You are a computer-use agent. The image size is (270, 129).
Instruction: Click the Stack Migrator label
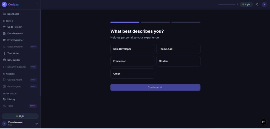[x=15, y=47]
